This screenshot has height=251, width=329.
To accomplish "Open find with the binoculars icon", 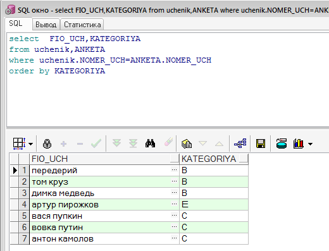I will [x=150, y=144].
